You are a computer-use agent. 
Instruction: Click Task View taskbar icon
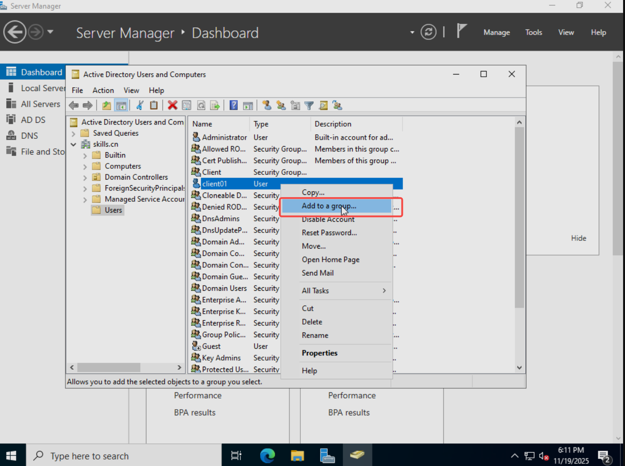point(236,455)
